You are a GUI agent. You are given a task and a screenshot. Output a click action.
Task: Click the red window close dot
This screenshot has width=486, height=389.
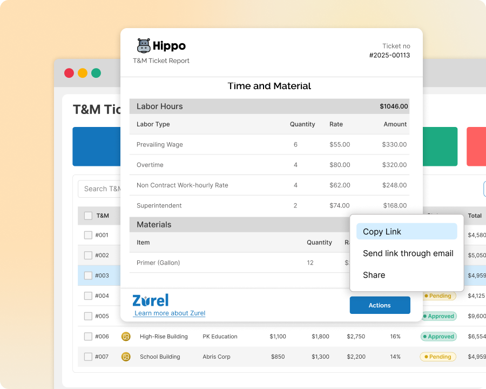pyautogui.click(x=69, y=73)
